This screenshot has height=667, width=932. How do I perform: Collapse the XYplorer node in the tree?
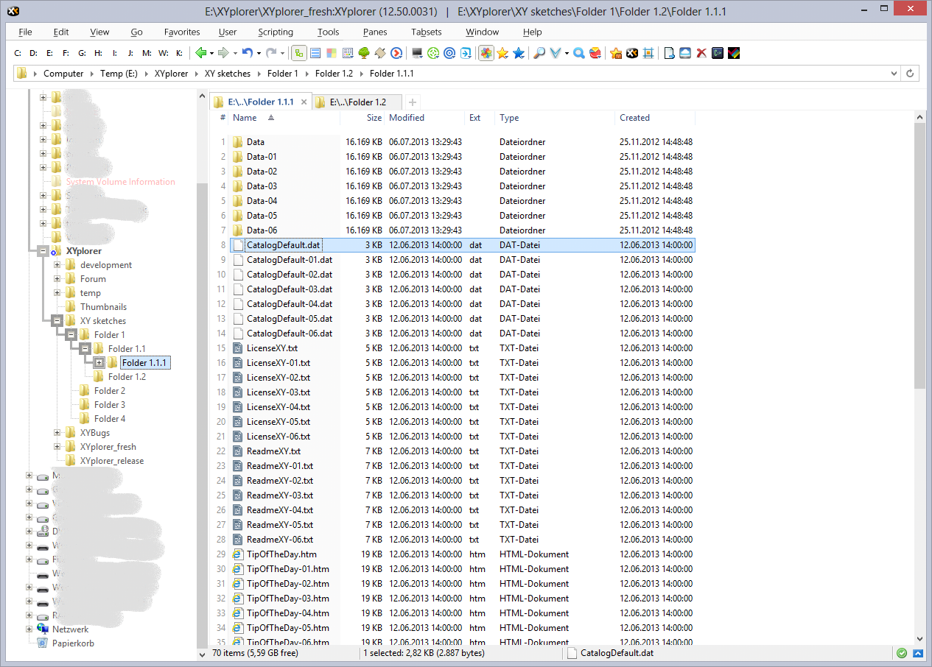(43, 251)
